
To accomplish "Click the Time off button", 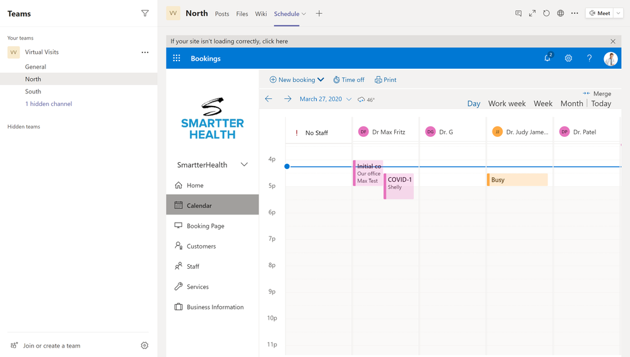I will point(349,79).
